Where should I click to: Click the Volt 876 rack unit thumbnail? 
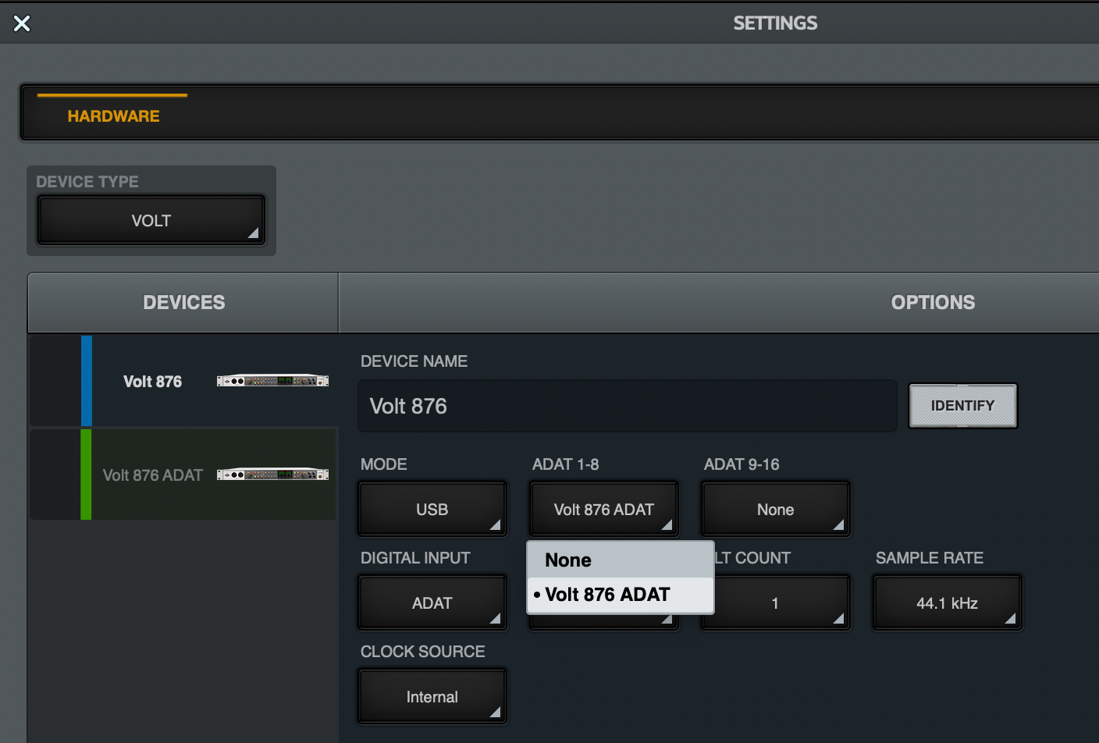[x=272, y=381]
